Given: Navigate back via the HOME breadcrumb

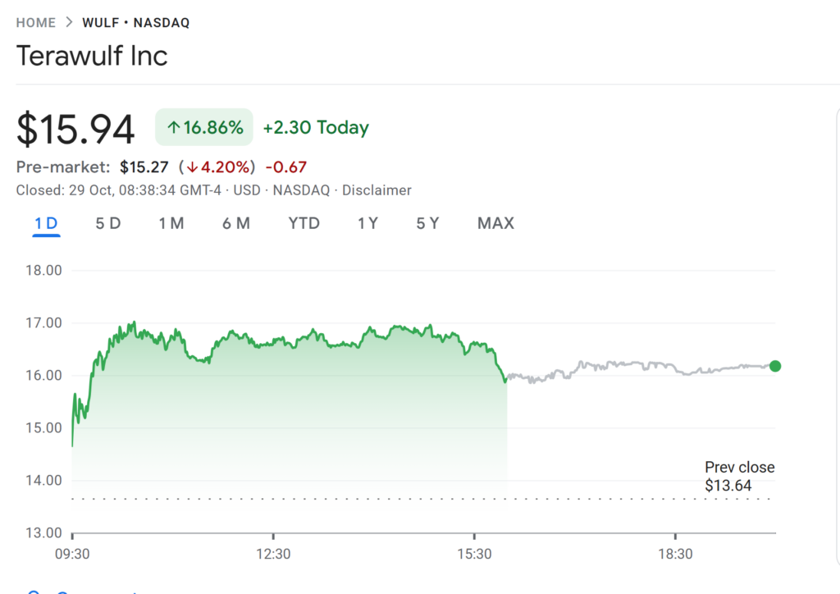Looking at the screenshot, I should [x=36, y=23].
